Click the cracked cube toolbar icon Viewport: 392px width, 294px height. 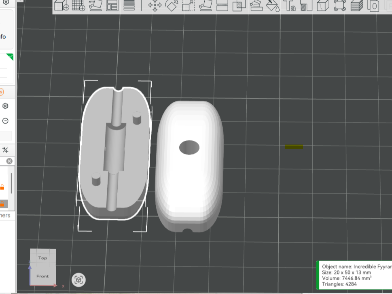coord(323,6)
